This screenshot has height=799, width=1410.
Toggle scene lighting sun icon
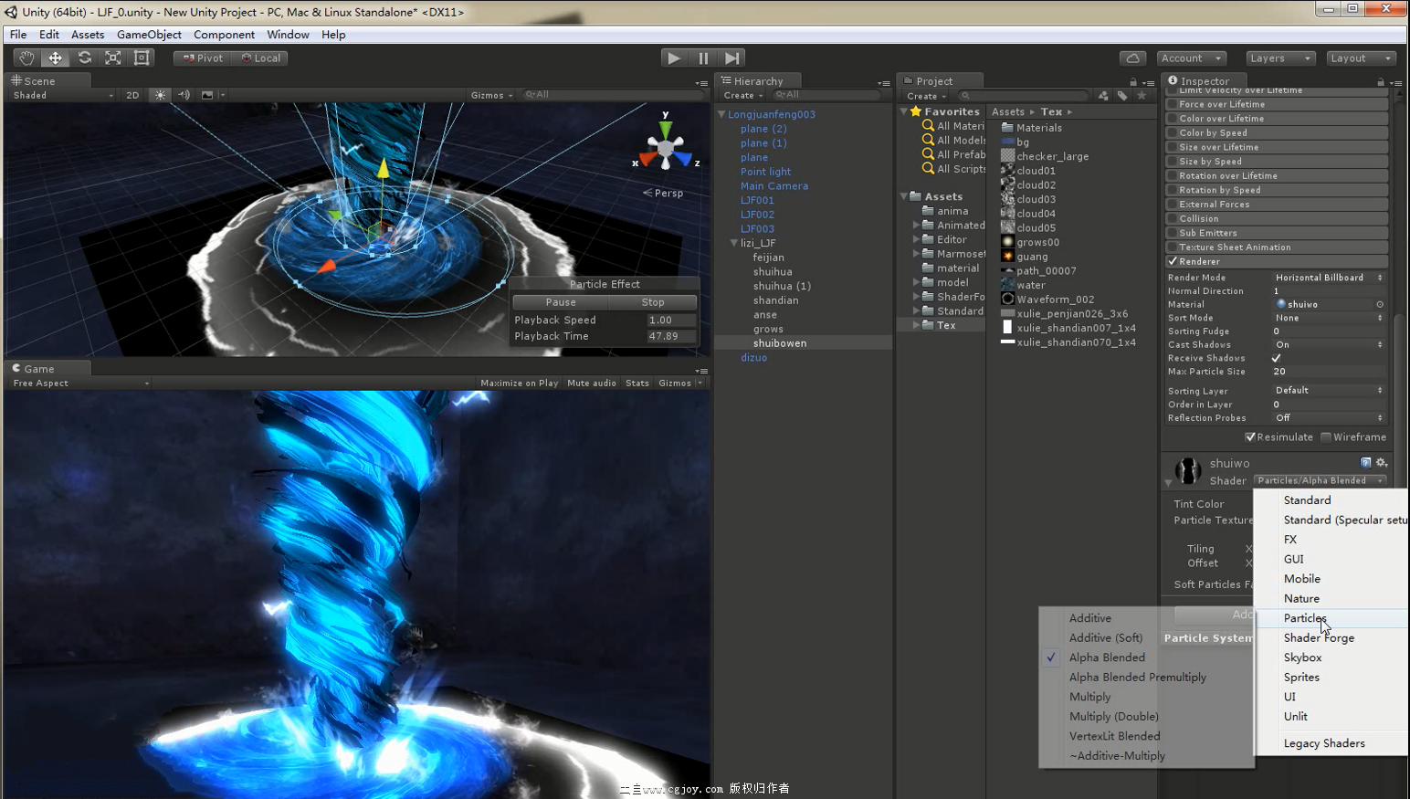point(161,95)
